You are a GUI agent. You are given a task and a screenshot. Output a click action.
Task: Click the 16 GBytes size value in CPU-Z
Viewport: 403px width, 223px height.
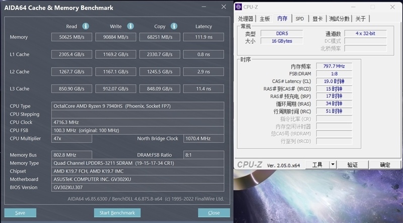pyautogui.click(x=282, y=41)
